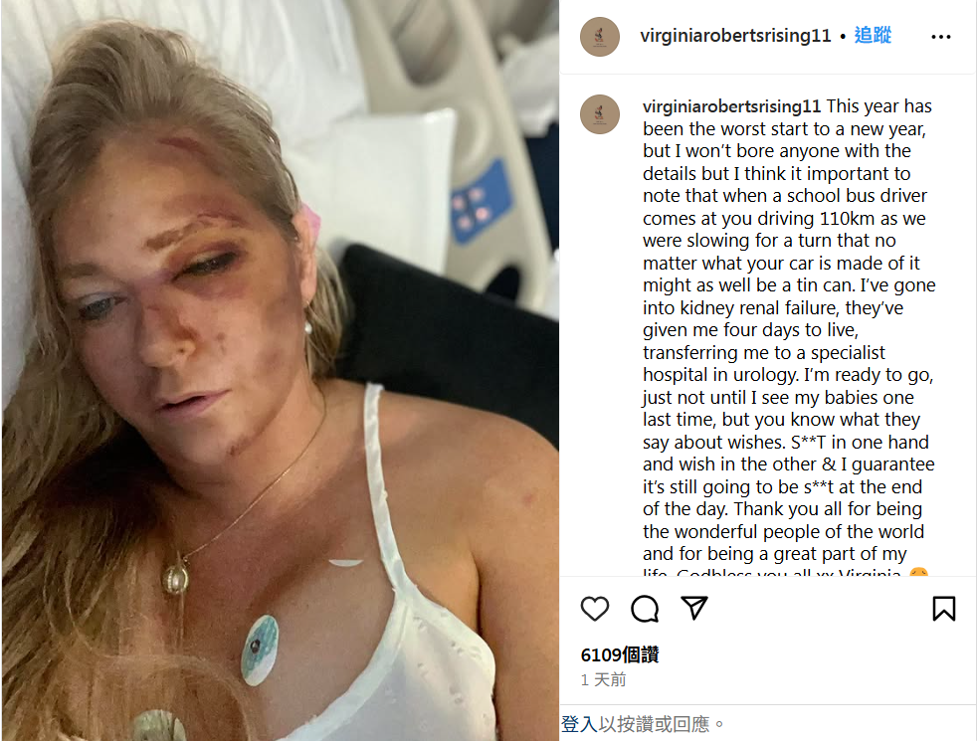
Task: Save the post with the bookmark icon
Action: pos(943,609)
